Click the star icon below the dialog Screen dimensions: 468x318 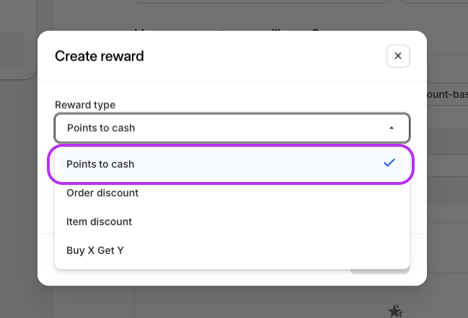(395, 311)
